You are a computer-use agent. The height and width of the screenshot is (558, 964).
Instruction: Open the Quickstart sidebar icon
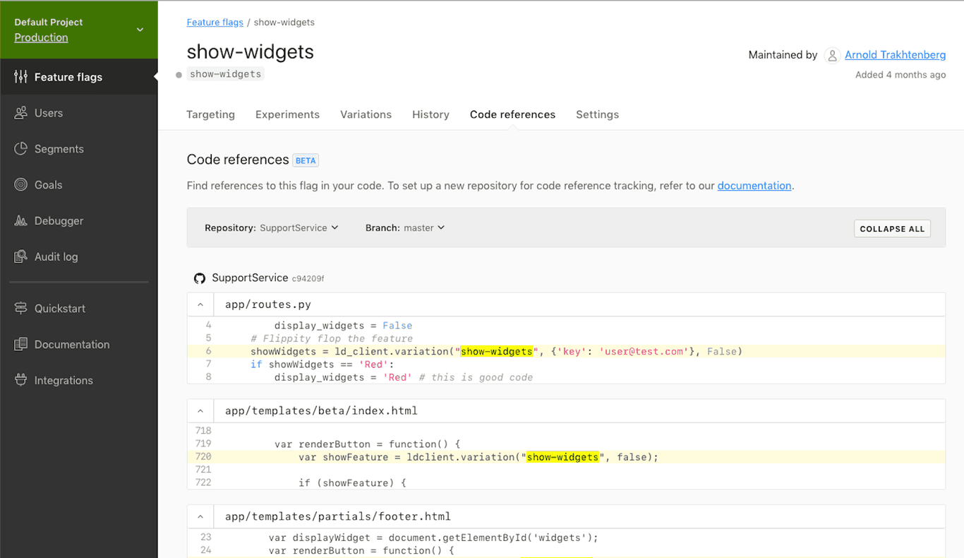(22, 308)
